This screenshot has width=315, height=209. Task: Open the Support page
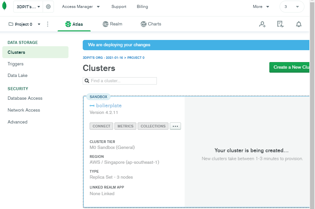(119, 7)
